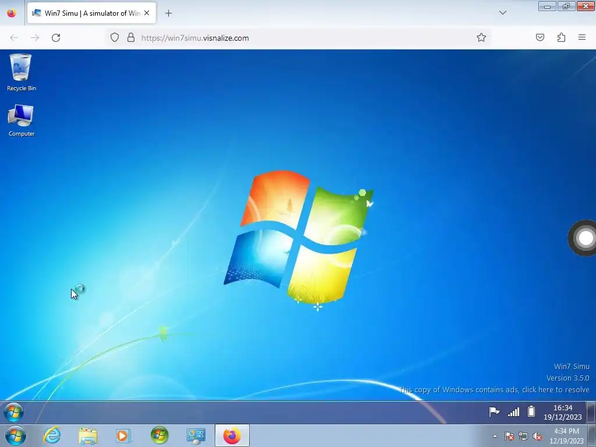This screenshot has width=596, height=447.
Task: Open the simulated Win7 Start orb
Action: pos(14,412)
